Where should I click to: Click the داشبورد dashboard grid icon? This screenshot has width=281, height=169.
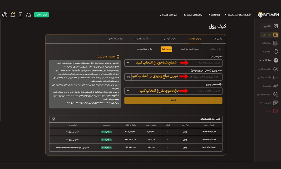pyautogui.click(x=276, y=26)
